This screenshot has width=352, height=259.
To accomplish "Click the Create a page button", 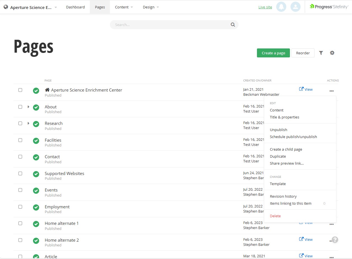I will tap(273, 53).
